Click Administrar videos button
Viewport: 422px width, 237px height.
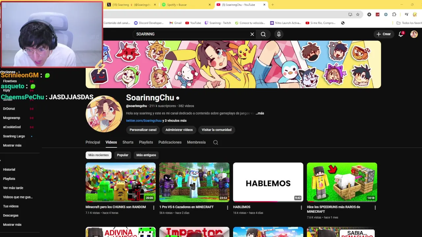pos(179,130)
